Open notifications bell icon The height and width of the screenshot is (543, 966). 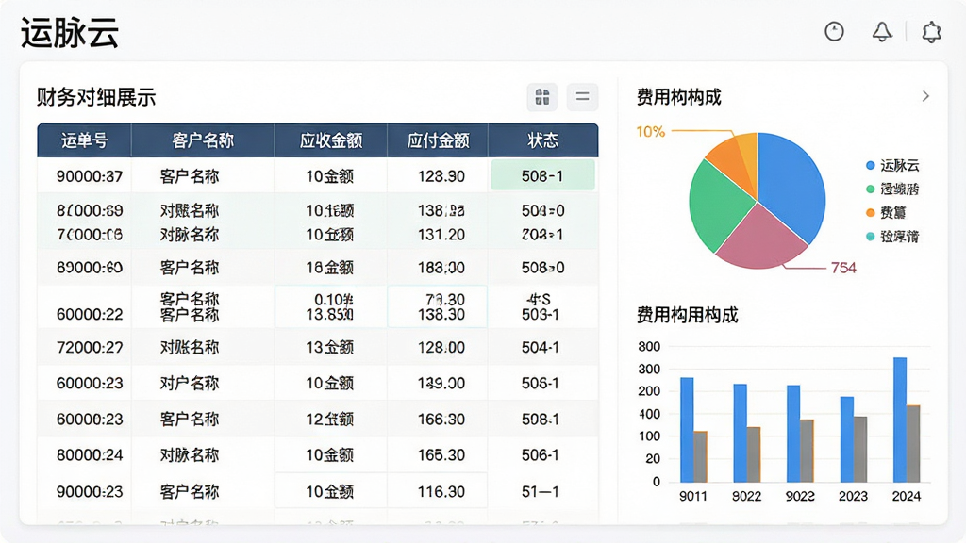(882, 31)
